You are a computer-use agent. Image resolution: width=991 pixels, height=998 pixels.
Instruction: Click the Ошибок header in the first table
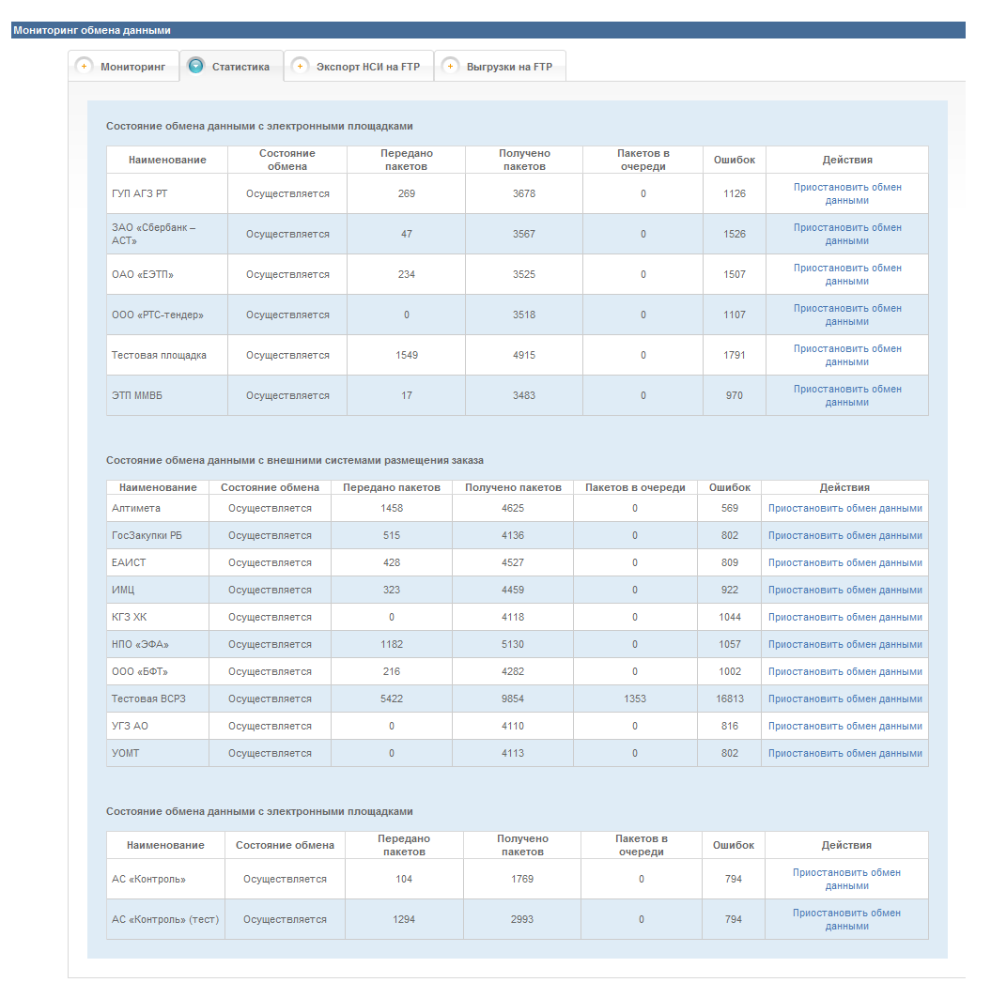pyautogui.click(x=735, y=160)
